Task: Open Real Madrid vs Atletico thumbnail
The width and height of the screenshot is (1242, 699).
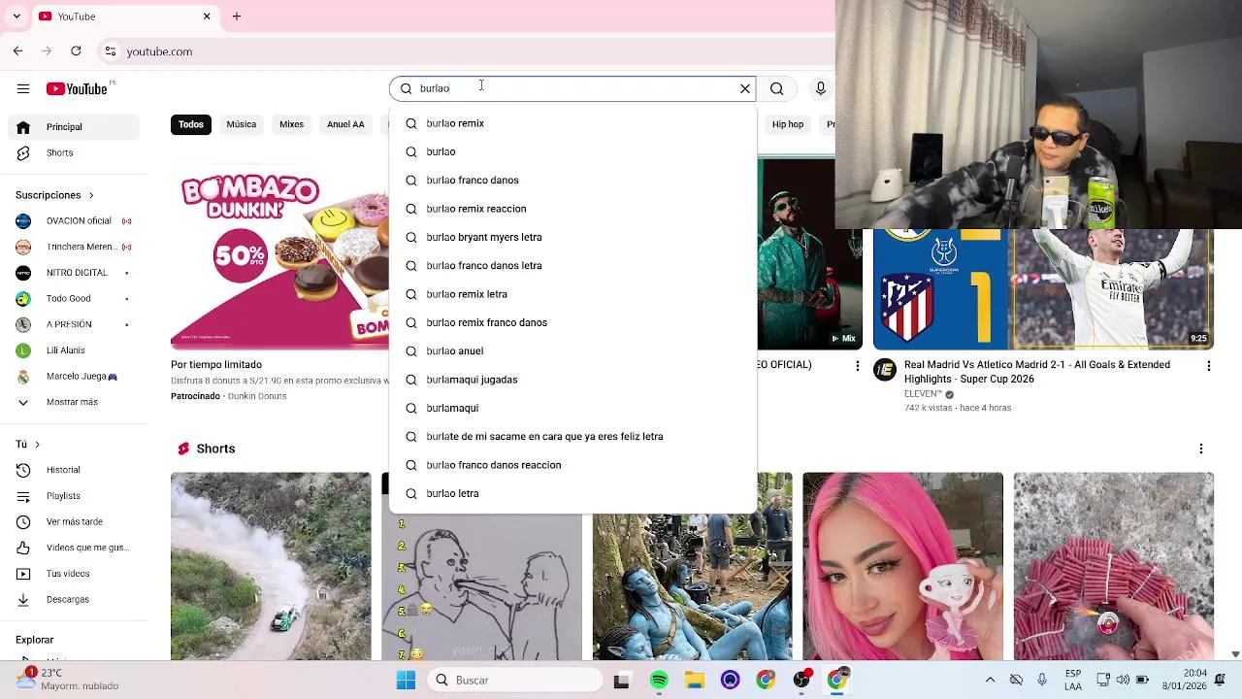Action: tap(1043, 289)
